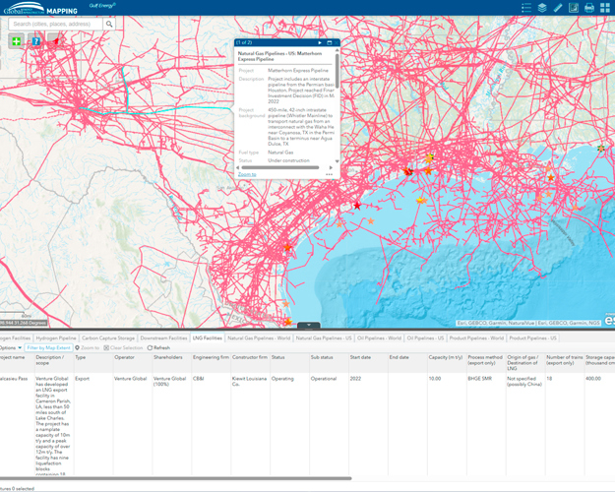The image size is (615, 492).
Task: Open the Layer List stack icon
Action: 542,8
